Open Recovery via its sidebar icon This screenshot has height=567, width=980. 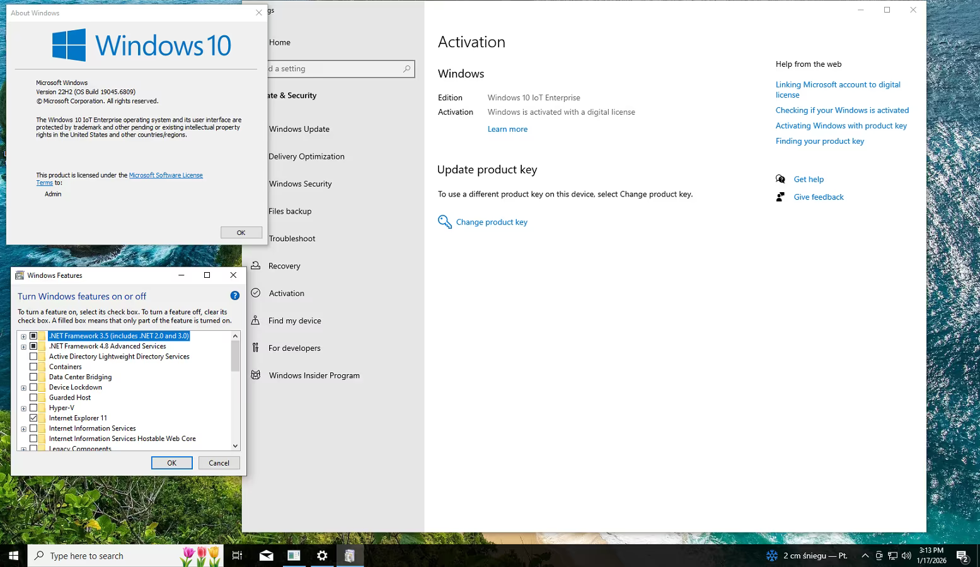coord(256,266)
